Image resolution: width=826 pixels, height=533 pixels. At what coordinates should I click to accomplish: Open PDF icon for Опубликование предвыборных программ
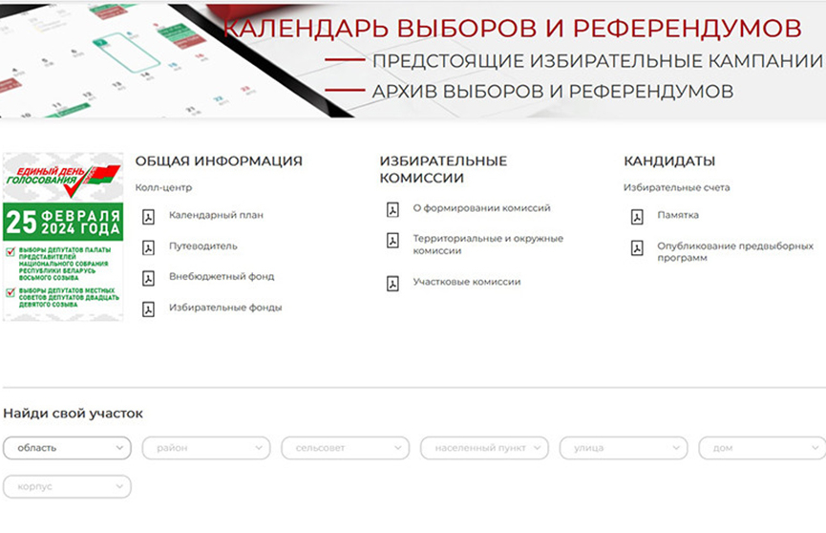[x=637, y=248]
